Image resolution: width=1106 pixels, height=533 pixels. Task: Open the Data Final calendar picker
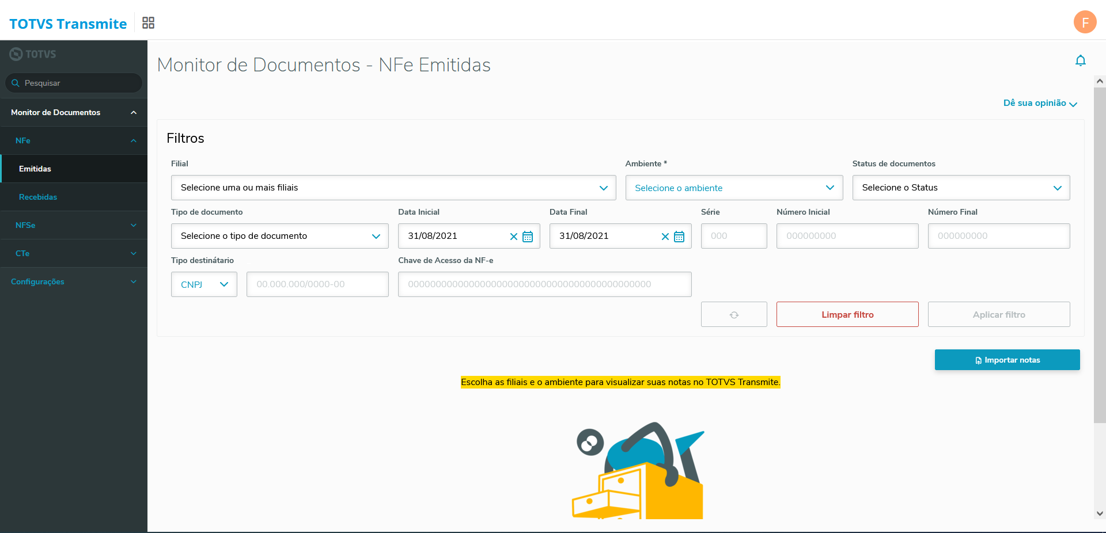click(679, 237)
